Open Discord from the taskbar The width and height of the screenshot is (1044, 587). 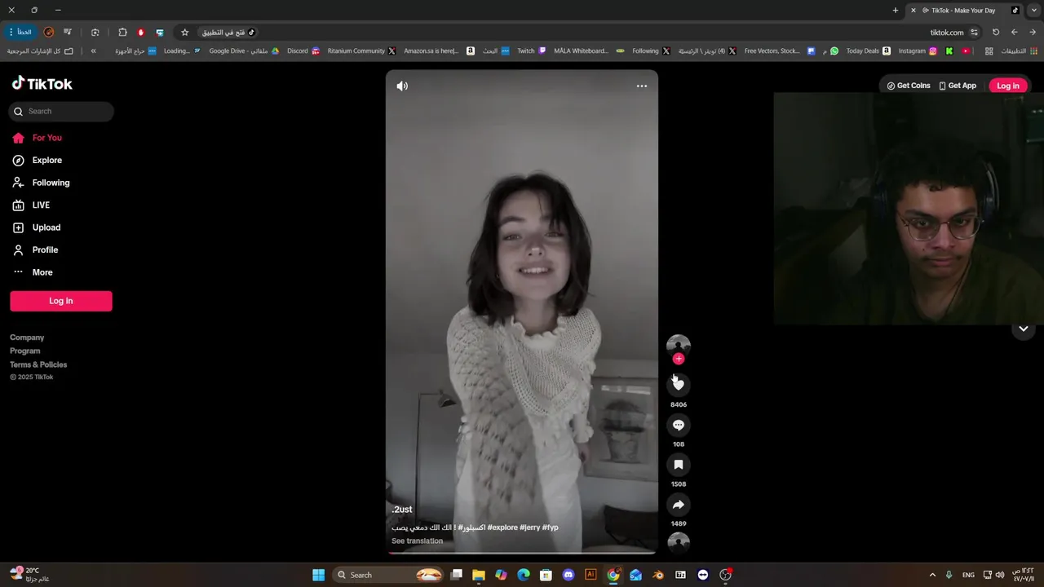point(568,575)
